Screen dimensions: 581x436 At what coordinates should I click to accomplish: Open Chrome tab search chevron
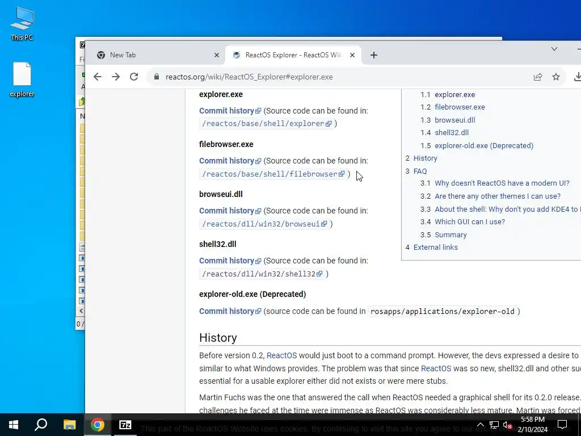[554, 49]
